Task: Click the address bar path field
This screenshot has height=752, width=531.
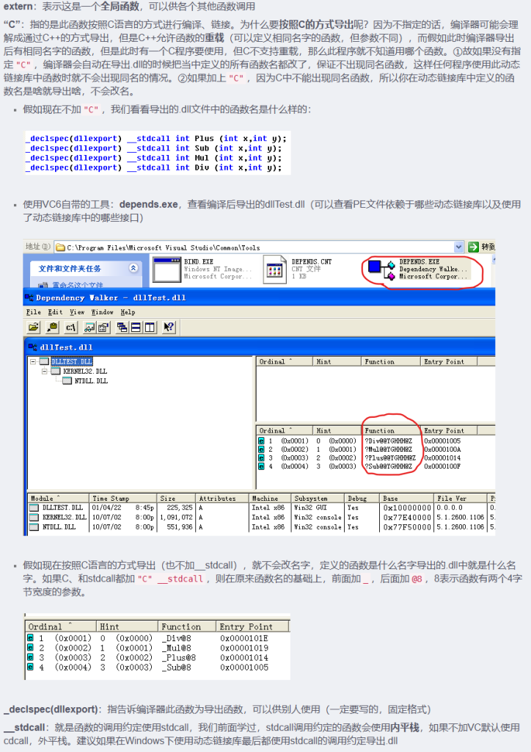Action: (257, 247)
